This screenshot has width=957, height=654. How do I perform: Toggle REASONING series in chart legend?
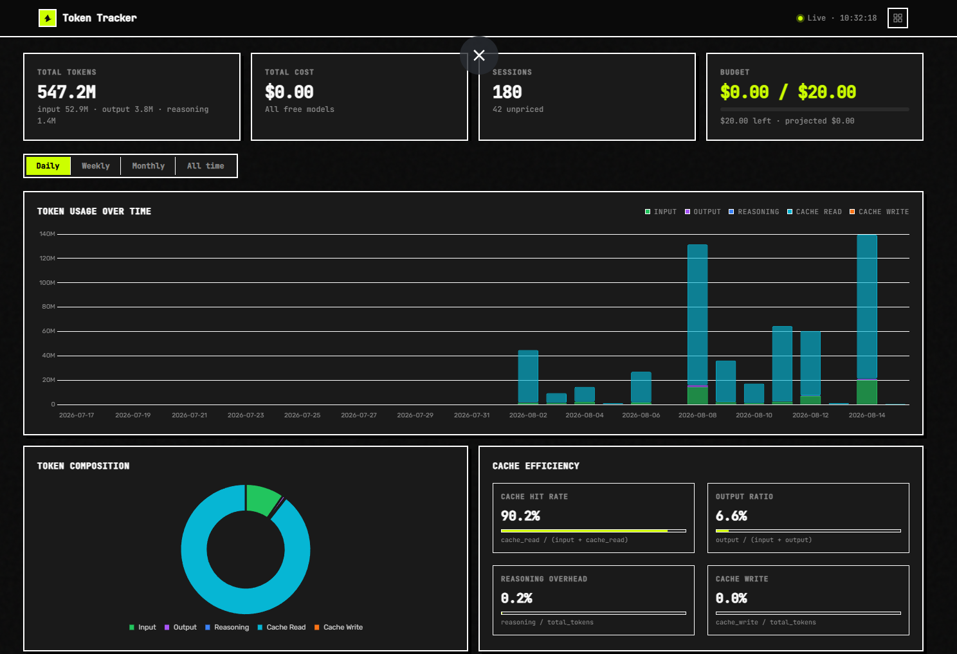tap(754, 212)
